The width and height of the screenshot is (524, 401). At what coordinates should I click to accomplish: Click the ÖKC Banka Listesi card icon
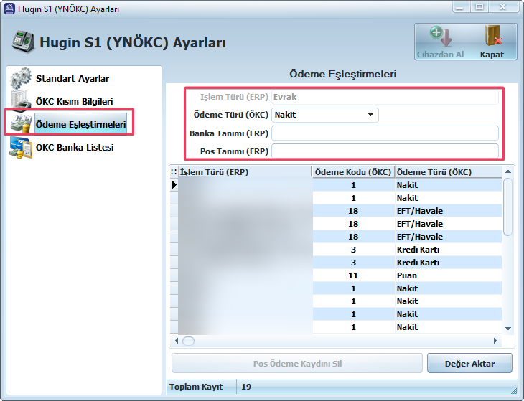[x=21, y=147]
